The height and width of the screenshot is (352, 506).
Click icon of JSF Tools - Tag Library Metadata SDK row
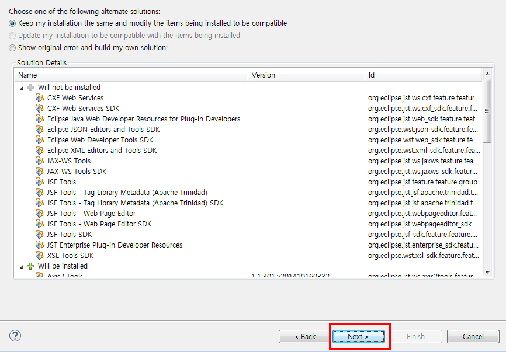[x=40, y=203]
